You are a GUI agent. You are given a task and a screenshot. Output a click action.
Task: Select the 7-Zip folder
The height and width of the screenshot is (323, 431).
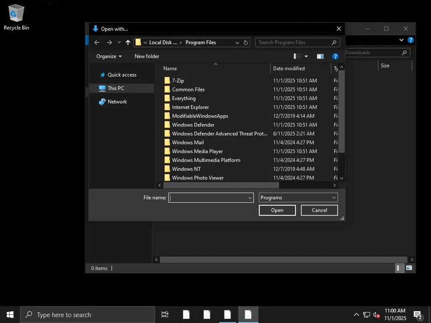[178, 80]
